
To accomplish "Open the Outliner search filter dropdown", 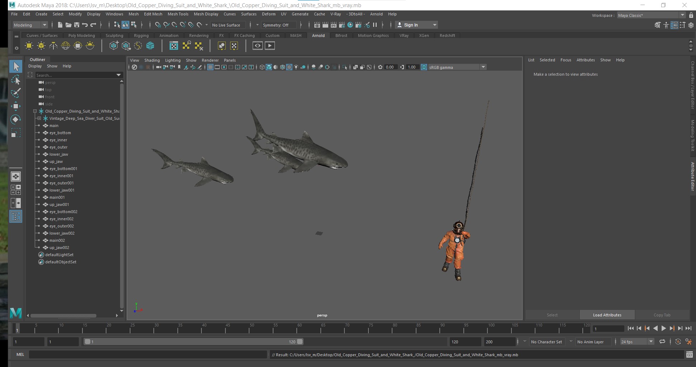I will click(118, 75).
